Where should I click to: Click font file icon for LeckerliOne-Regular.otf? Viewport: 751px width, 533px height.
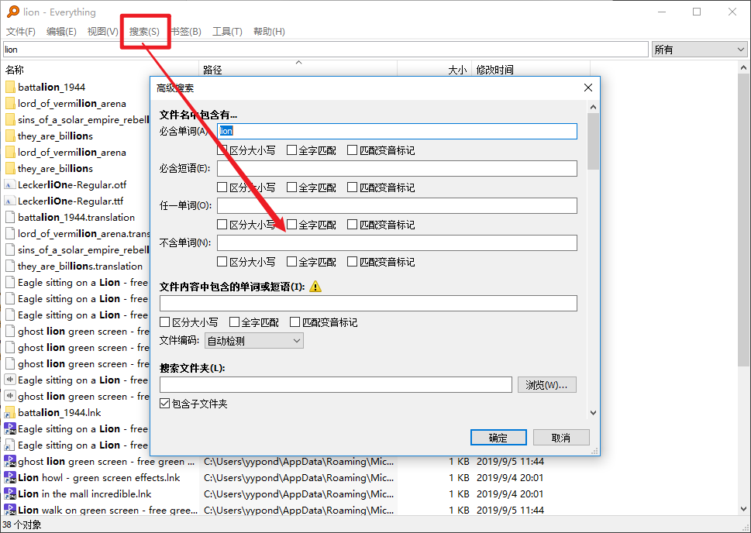point(9,185)
